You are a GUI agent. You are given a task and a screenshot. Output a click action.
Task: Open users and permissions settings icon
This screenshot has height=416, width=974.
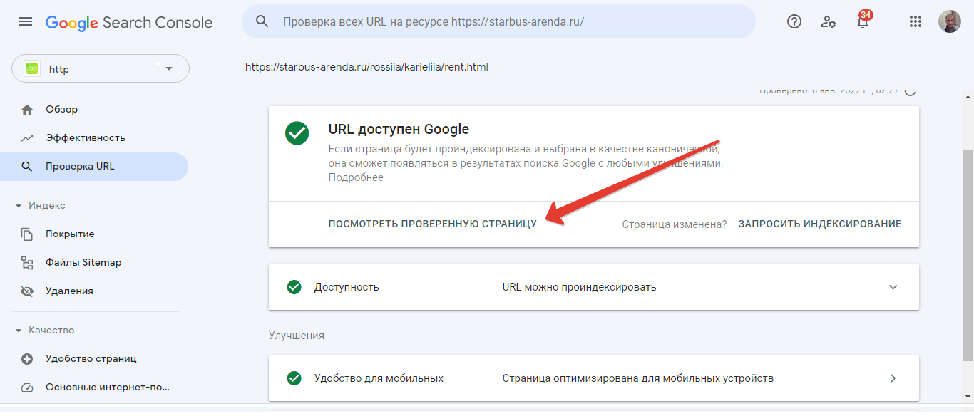pos(829,21)
